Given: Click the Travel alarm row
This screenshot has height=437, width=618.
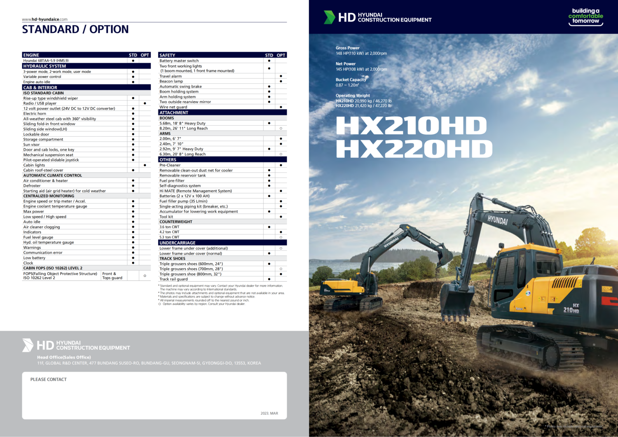Looking at the screenshot, I should [x=222, y=76].
